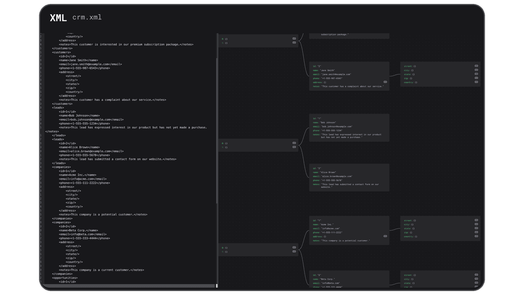Click the expand icon beside city in Beta Corp's address node
Viewport: 524px width, 295px height.
point(476,279)
